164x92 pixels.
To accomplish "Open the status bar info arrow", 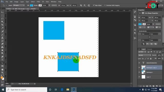I will point(35,84).
